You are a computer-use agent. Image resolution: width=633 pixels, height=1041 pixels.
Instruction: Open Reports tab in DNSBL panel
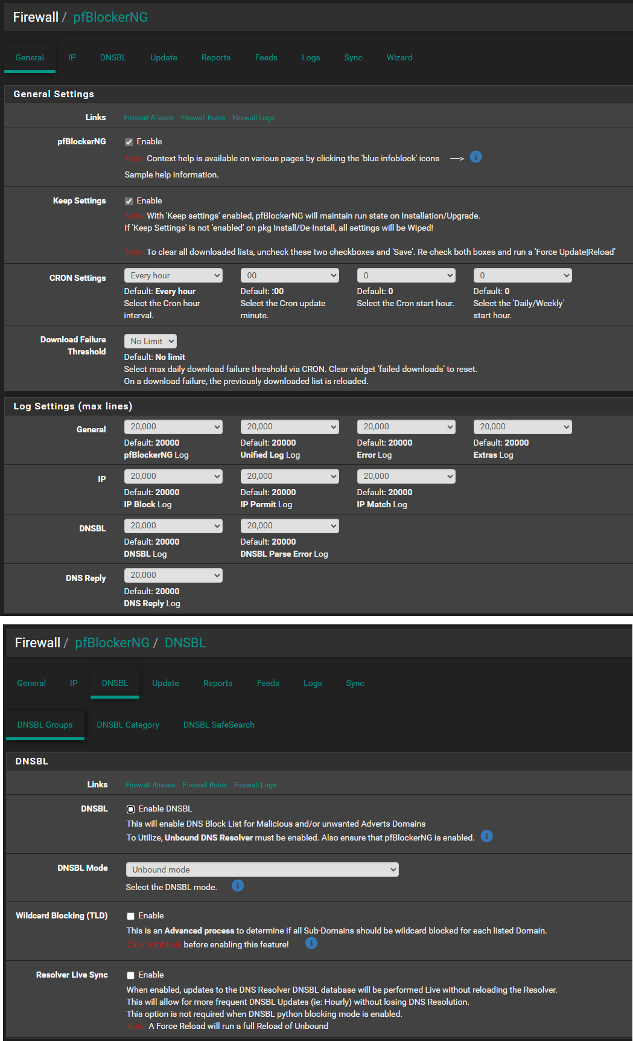(218, 684)
